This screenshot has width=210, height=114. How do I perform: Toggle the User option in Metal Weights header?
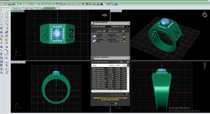(x=128, y=62)
